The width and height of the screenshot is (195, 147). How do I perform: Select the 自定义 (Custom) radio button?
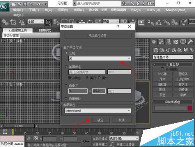[x=66, y=86]
